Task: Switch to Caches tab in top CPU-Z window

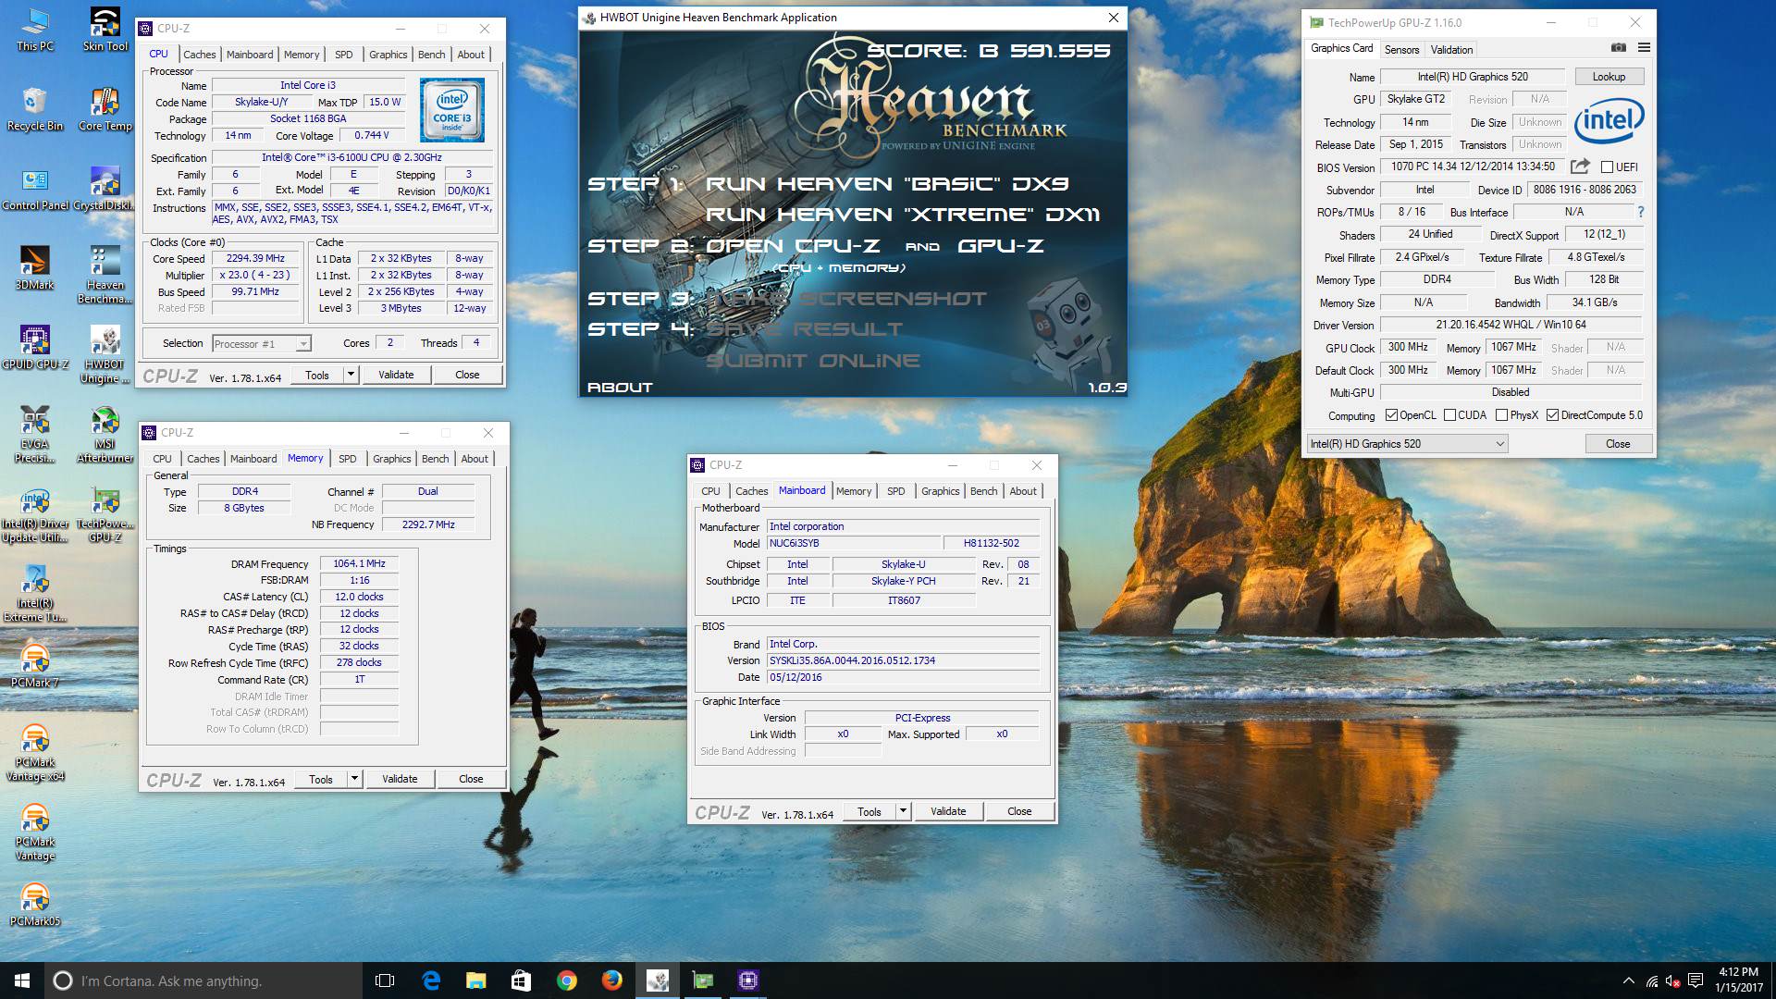Action: [199, 55]
